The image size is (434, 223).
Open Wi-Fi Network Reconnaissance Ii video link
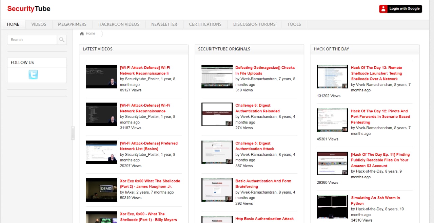[x=145, y=70]
